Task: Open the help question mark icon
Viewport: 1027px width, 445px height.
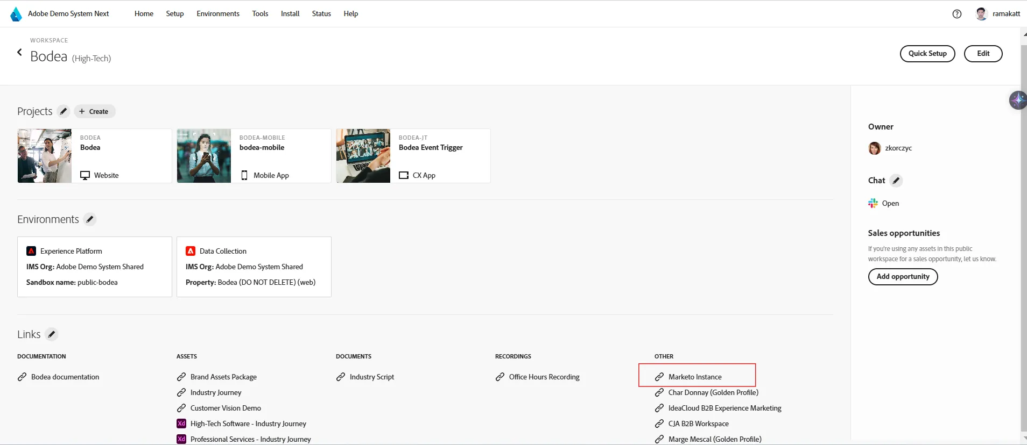Action: pos(957,14)
